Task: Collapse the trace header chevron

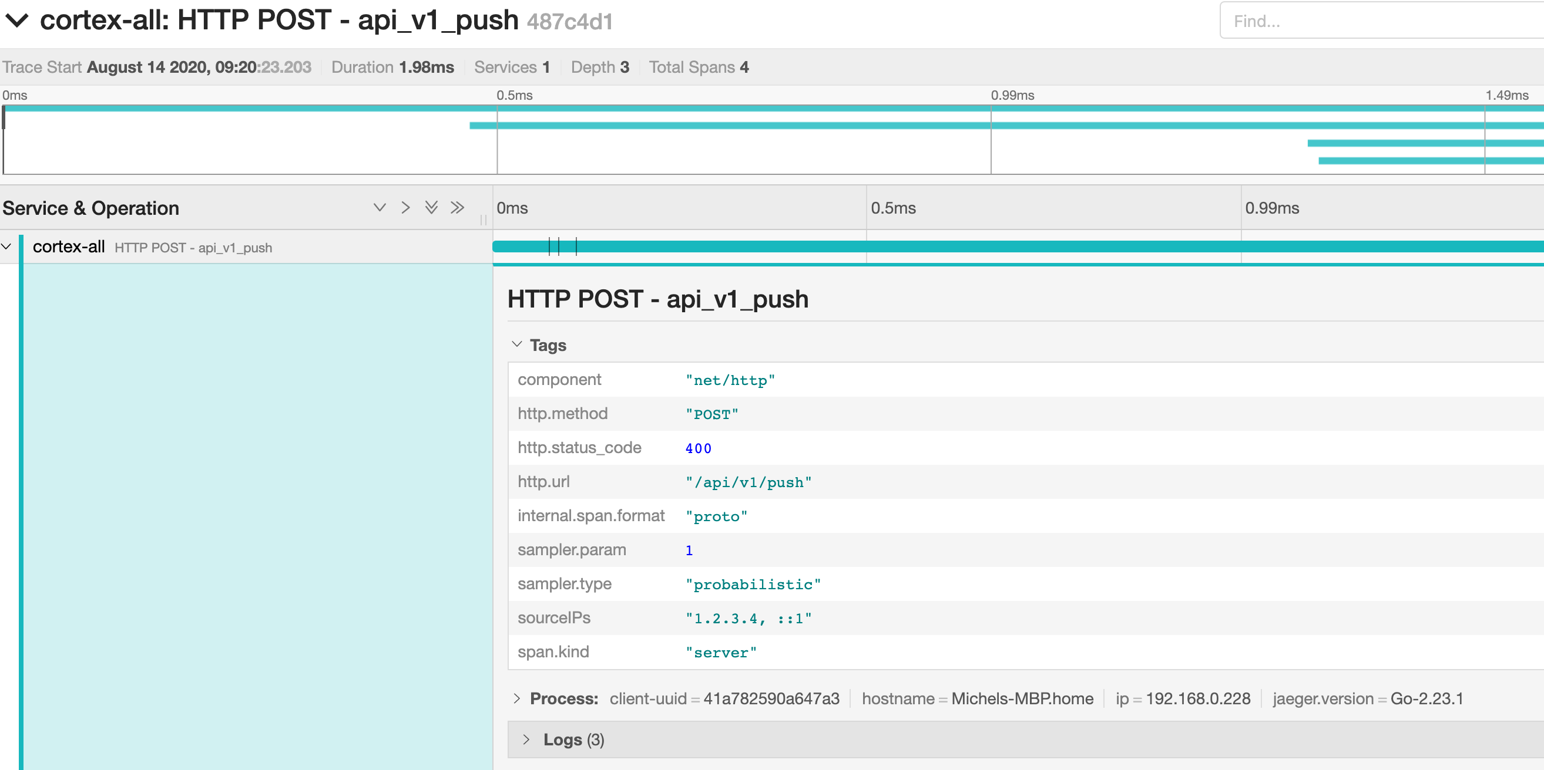Action: click(x=17, y=21)
